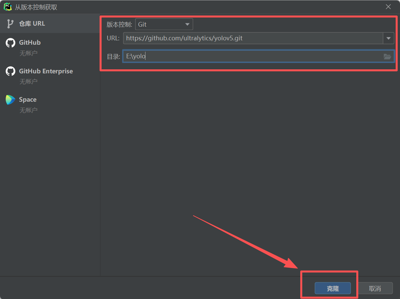The height and width of the screenshot is (299, 400).
Task: Click the GitHub octocat icon
Action: (x=10, y=43)
